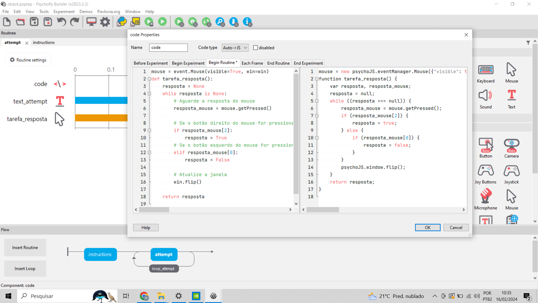Open the Monitor Center icon
The width and height of the screenshot is (538, 303).
(91, 22)
